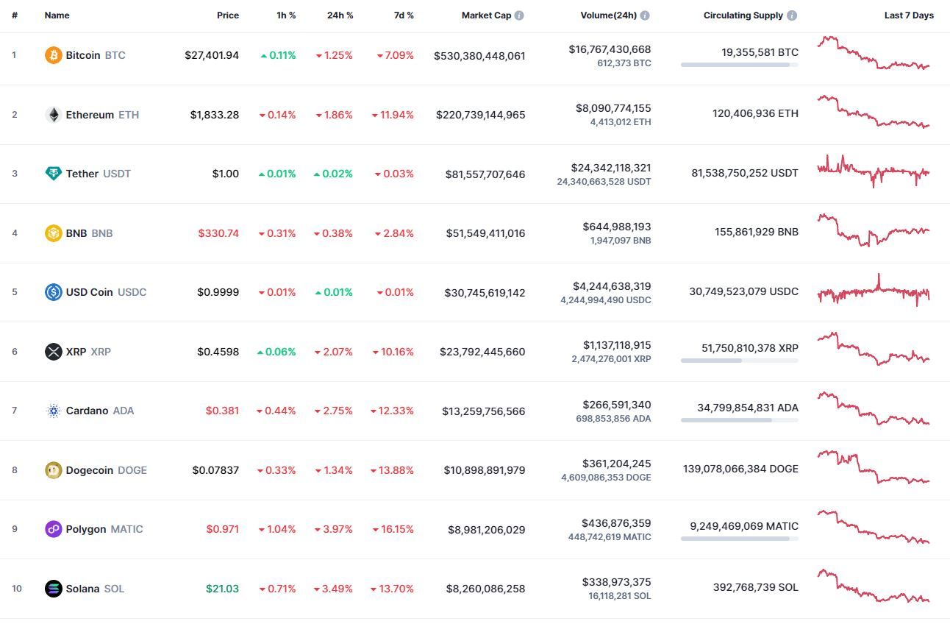Select the XRP black logo icon
Viewport: 950px width, 624px height.
tap(54, 352)
